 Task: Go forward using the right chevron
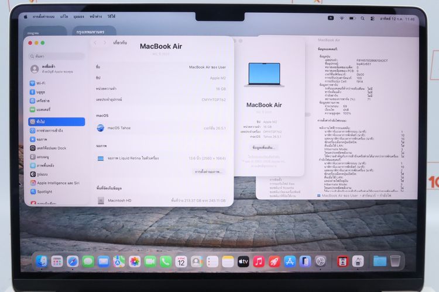click(x=105, y=43)
